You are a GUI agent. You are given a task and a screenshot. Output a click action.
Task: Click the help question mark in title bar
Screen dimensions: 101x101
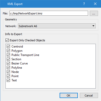coord(84,4)
